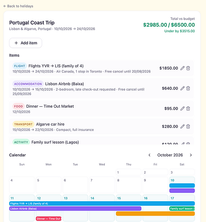Click the purple bar on October 10
The image size is (206, 222).
[182, 191]
